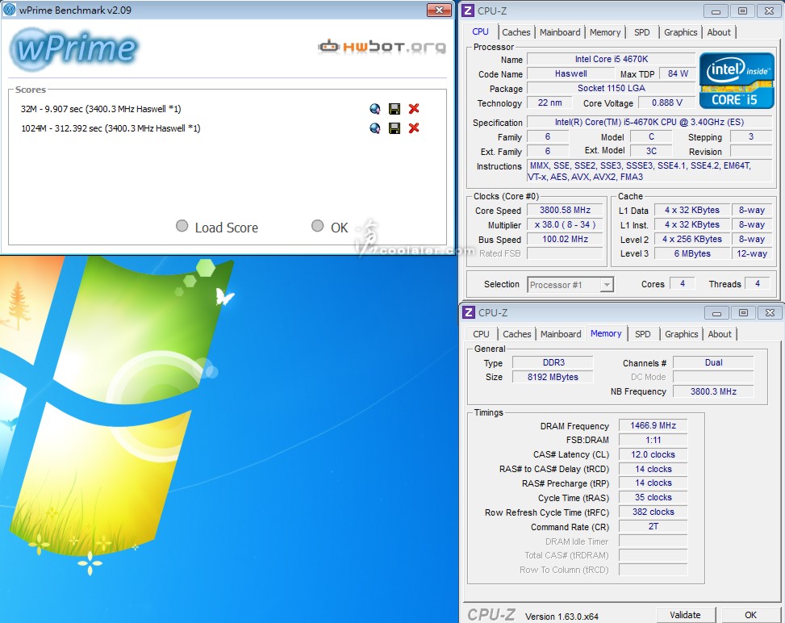The height and width of the screenshot is (623, 785).
Task: Switch to About tab in bottom CPU-Z window
Action: tap(720, 334)
